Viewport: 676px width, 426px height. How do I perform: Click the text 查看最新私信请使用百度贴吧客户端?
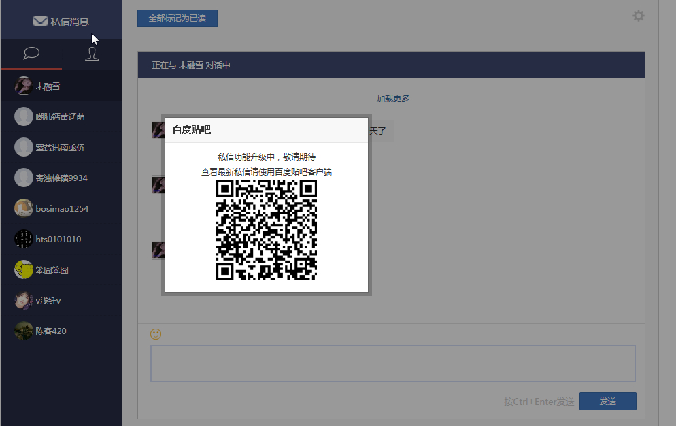pos(267,171)
